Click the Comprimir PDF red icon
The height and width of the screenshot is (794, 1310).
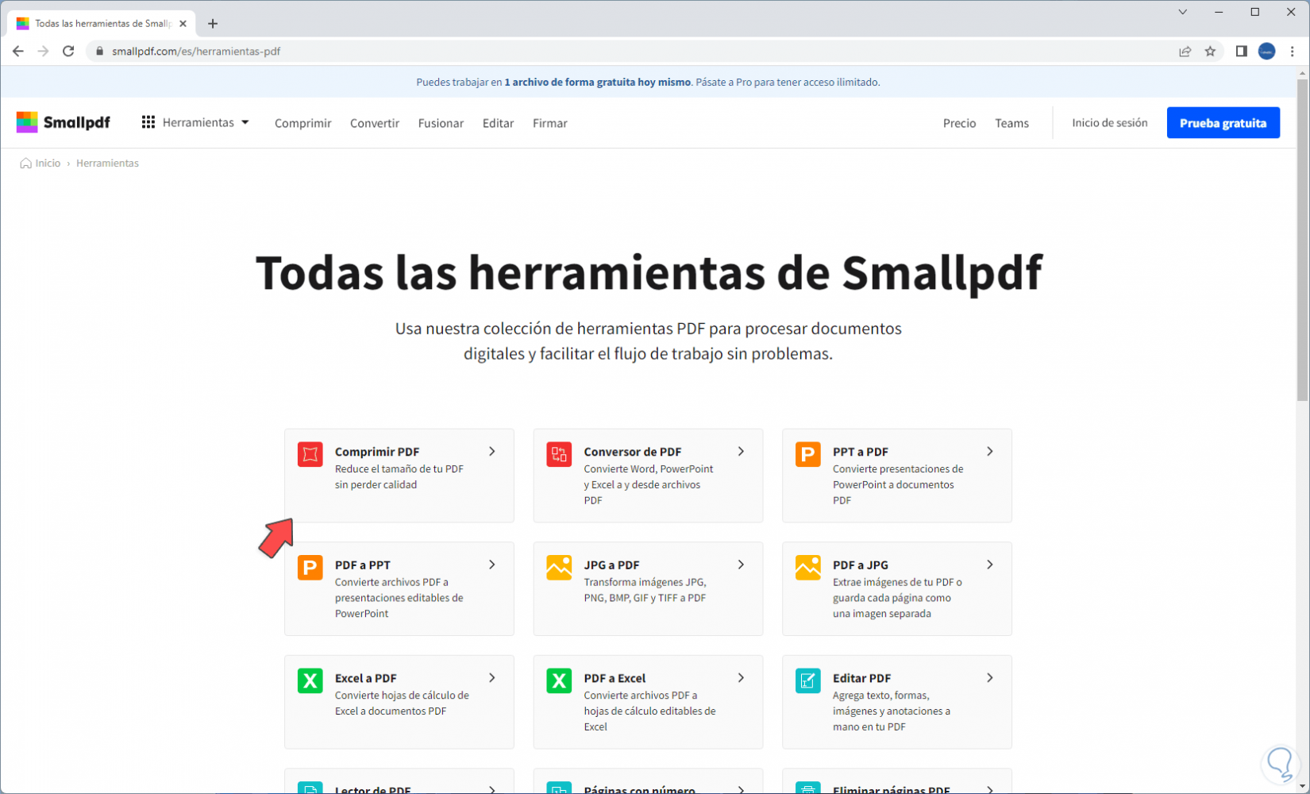[310, 454]
